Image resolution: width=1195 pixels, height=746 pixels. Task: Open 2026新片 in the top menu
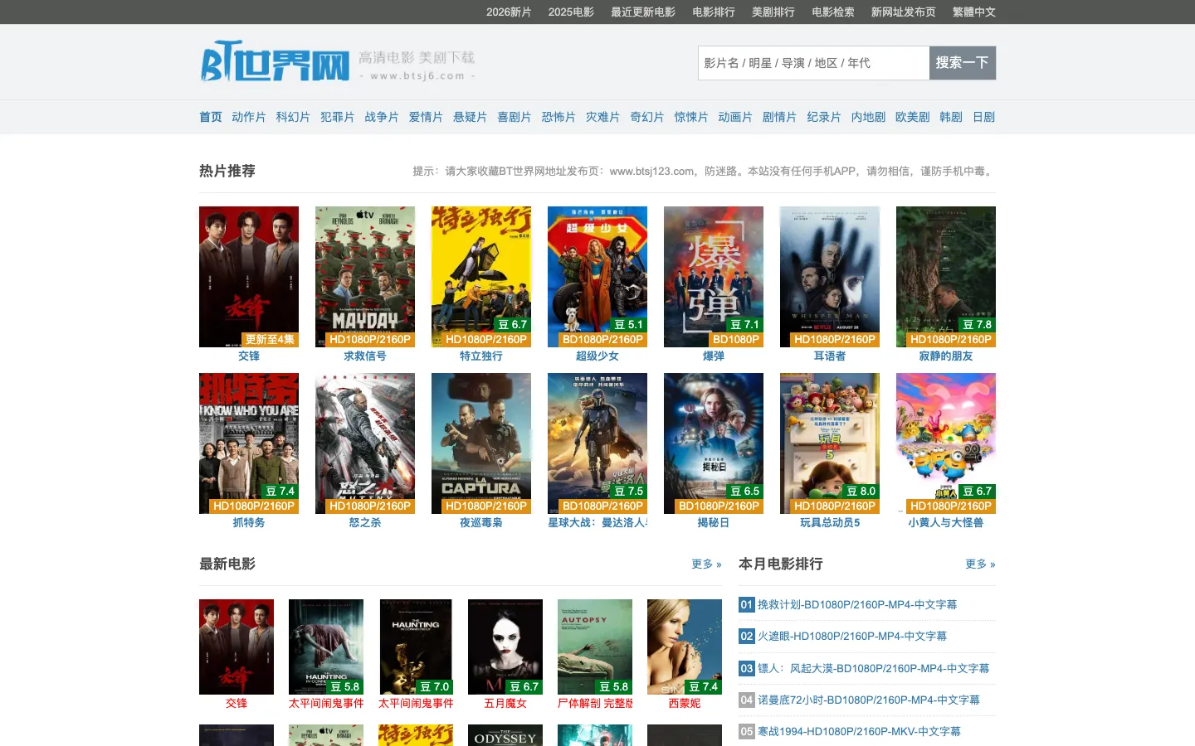pyautogui.click(x=509, y=12)
